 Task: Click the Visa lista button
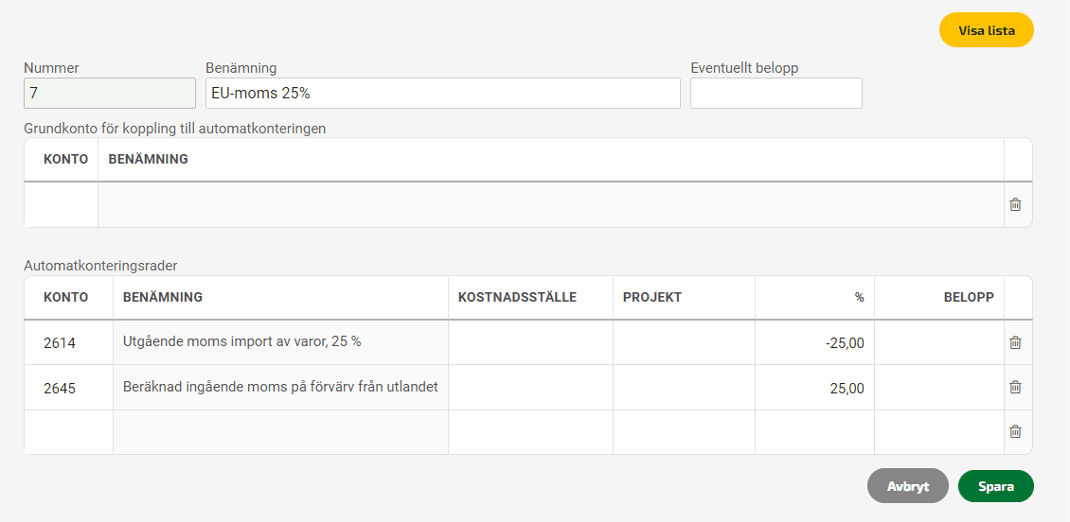click(x=986, y=30)
